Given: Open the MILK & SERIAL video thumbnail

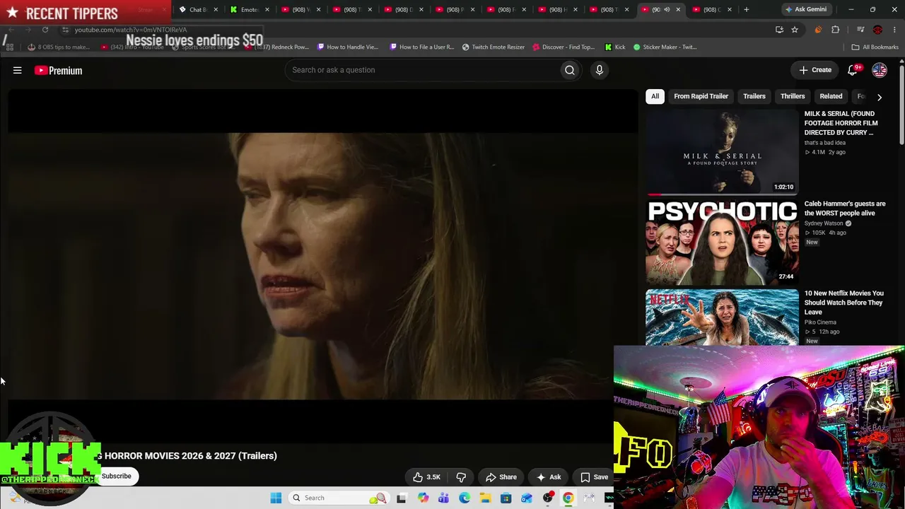Looking at the screenshot, I should point(722,152).
